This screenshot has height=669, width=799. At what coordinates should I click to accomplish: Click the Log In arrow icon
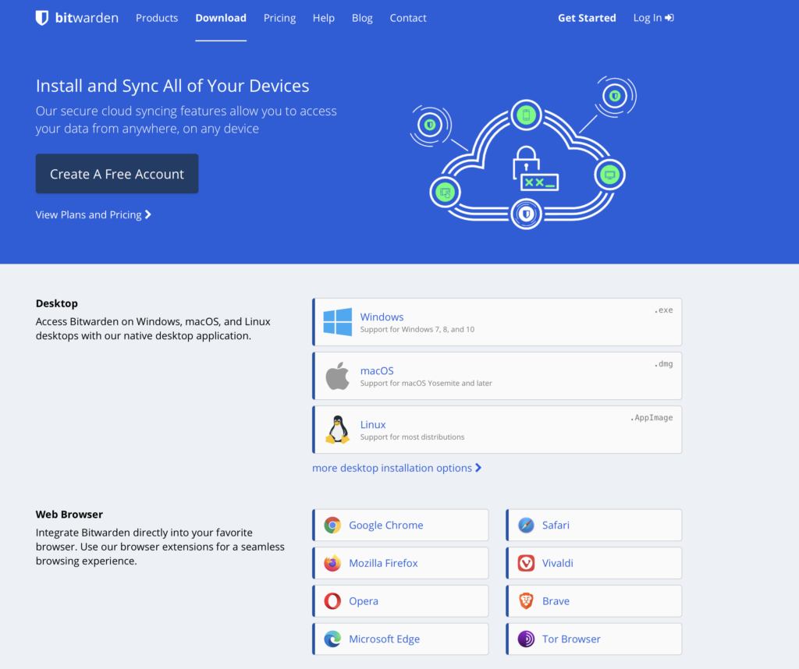tap(669, 18)
